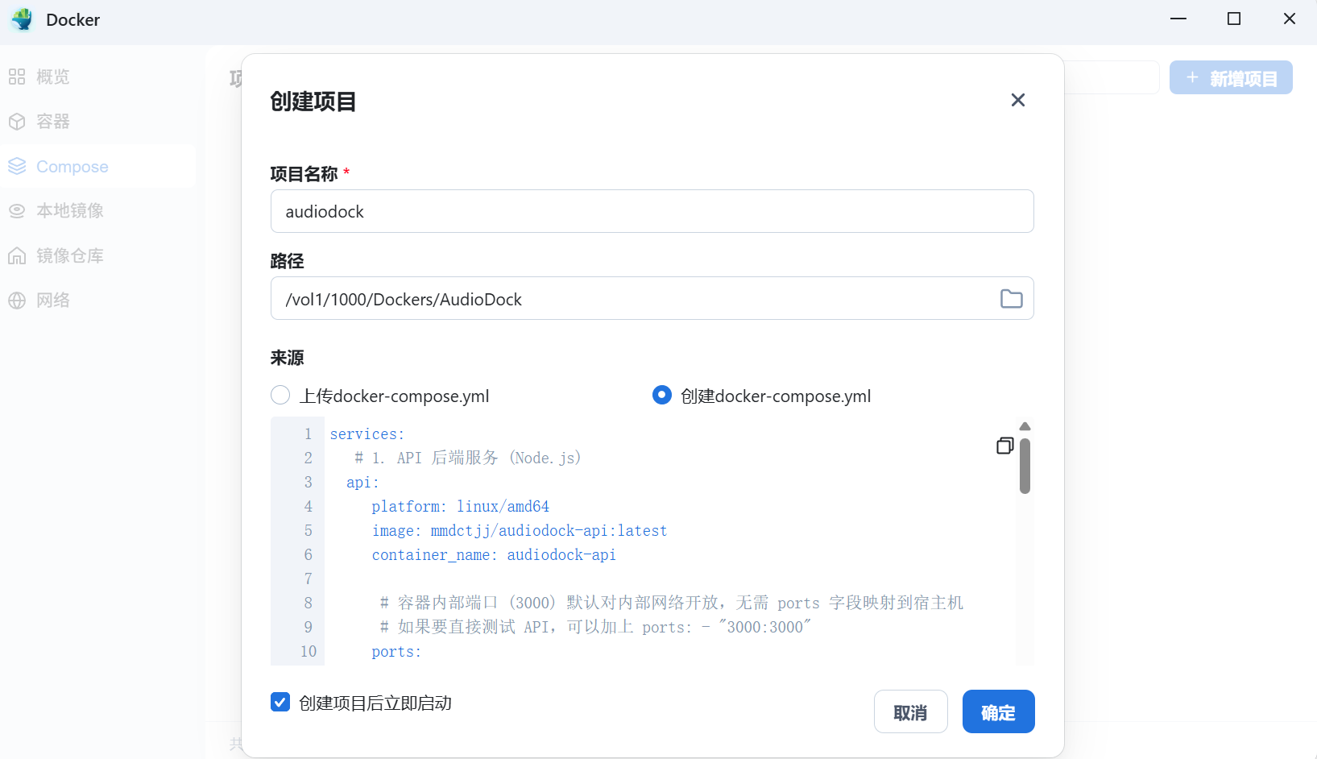The image size is (1317, 759).
Task: Open 本地镜像 local images section
Action: coord(97,211)
